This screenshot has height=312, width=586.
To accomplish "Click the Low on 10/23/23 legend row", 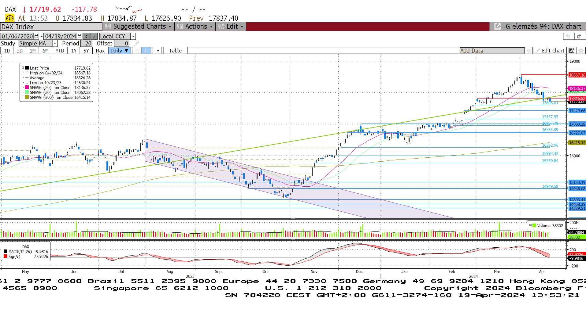I will coord(58,83).
